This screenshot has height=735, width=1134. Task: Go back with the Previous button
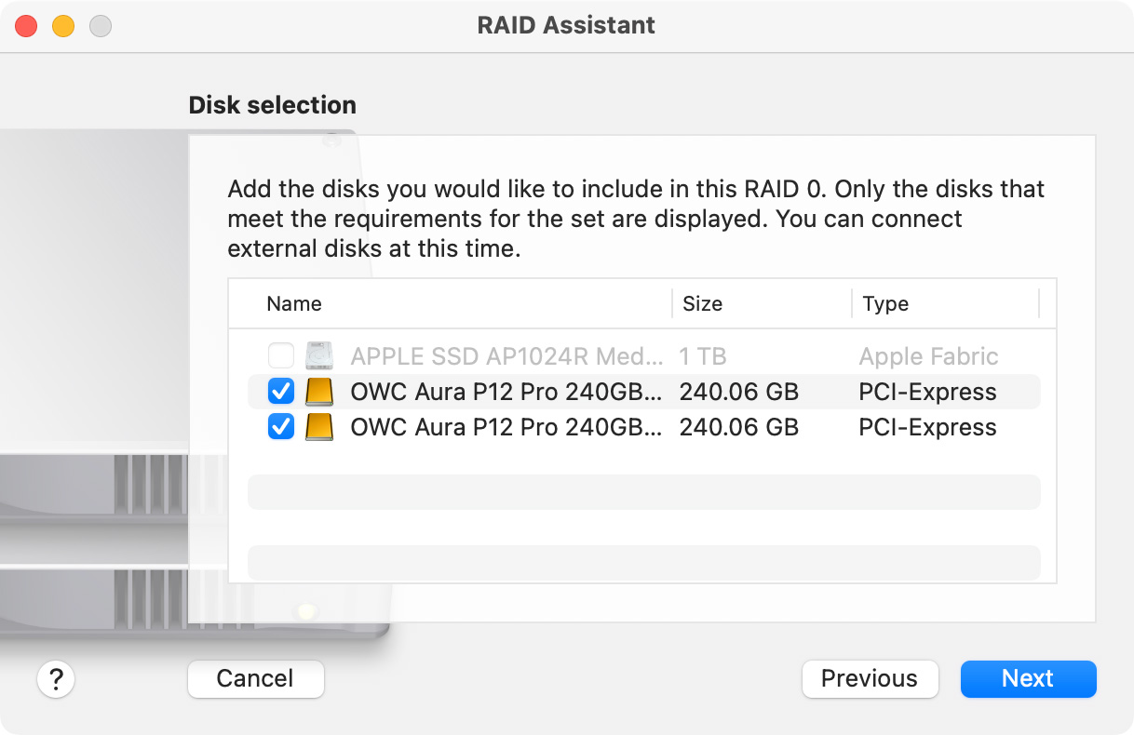pos(870,678)
